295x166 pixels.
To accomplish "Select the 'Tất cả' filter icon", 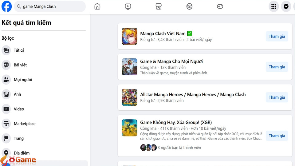I will [x=6, y=50].
